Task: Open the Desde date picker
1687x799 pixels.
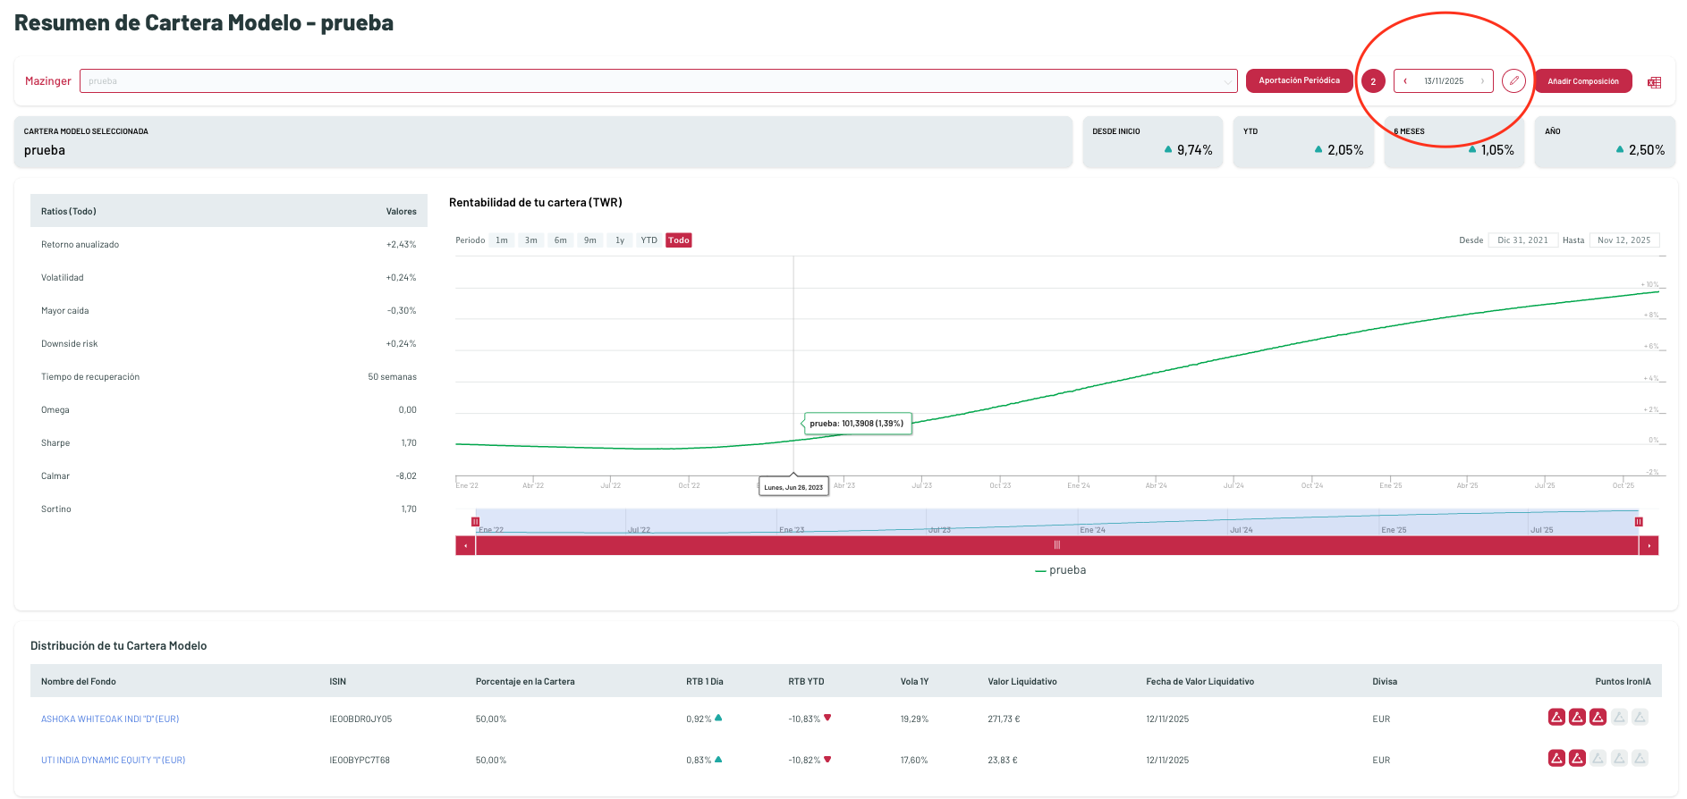Action: 1522,240
